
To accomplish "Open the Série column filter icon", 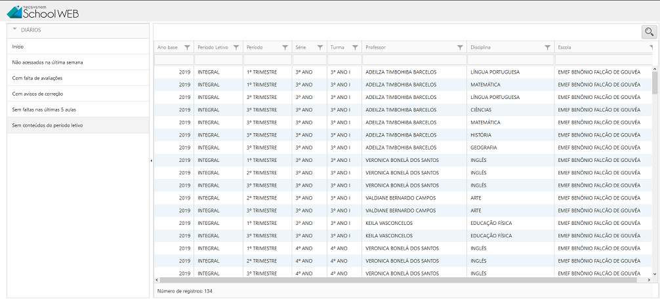I will click(x=320, y=47).
